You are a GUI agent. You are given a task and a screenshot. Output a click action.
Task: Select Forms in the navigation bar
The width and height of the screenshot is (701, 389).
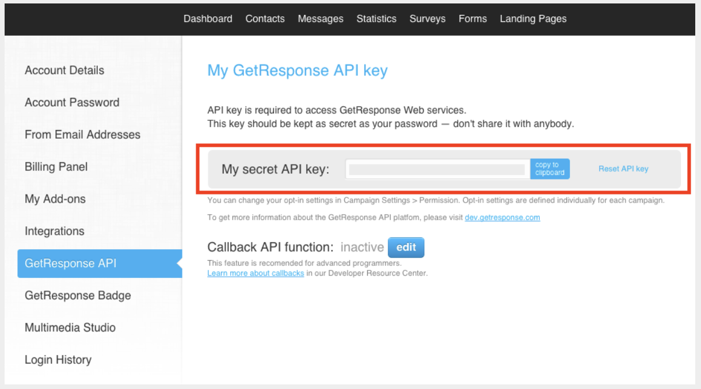473,19
